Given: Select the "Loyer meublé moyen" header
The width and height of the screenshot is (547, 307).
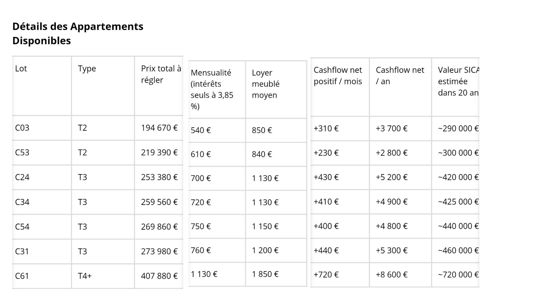Looking at the screenshot, I should pos(266,84).
